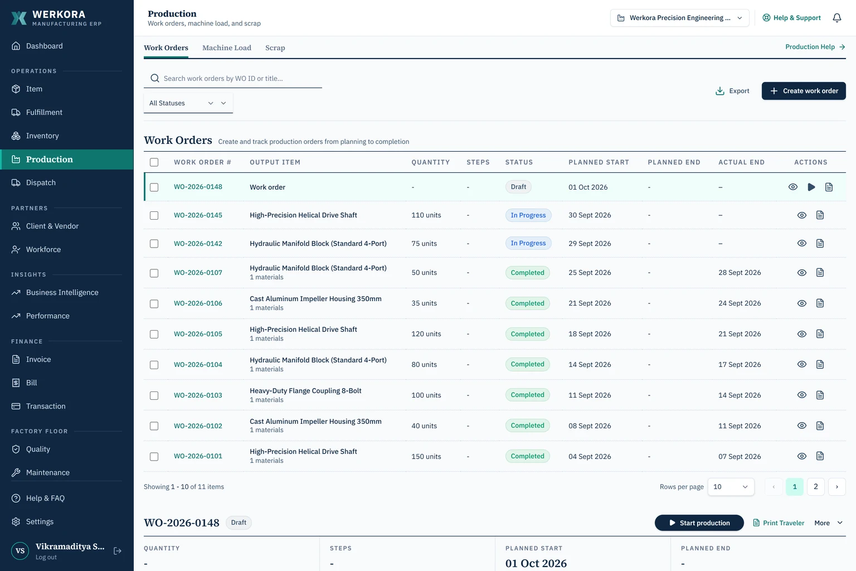Select the WO-2026-0145 row checkbox

(154, 215)
